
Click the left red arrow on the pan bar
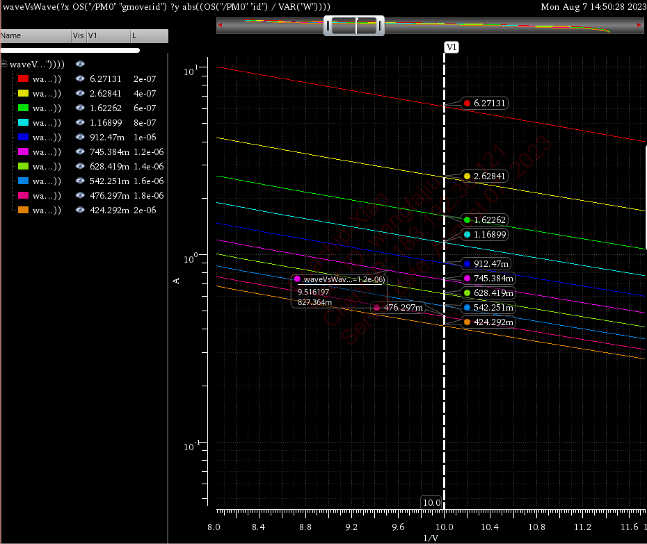[221, 26]
